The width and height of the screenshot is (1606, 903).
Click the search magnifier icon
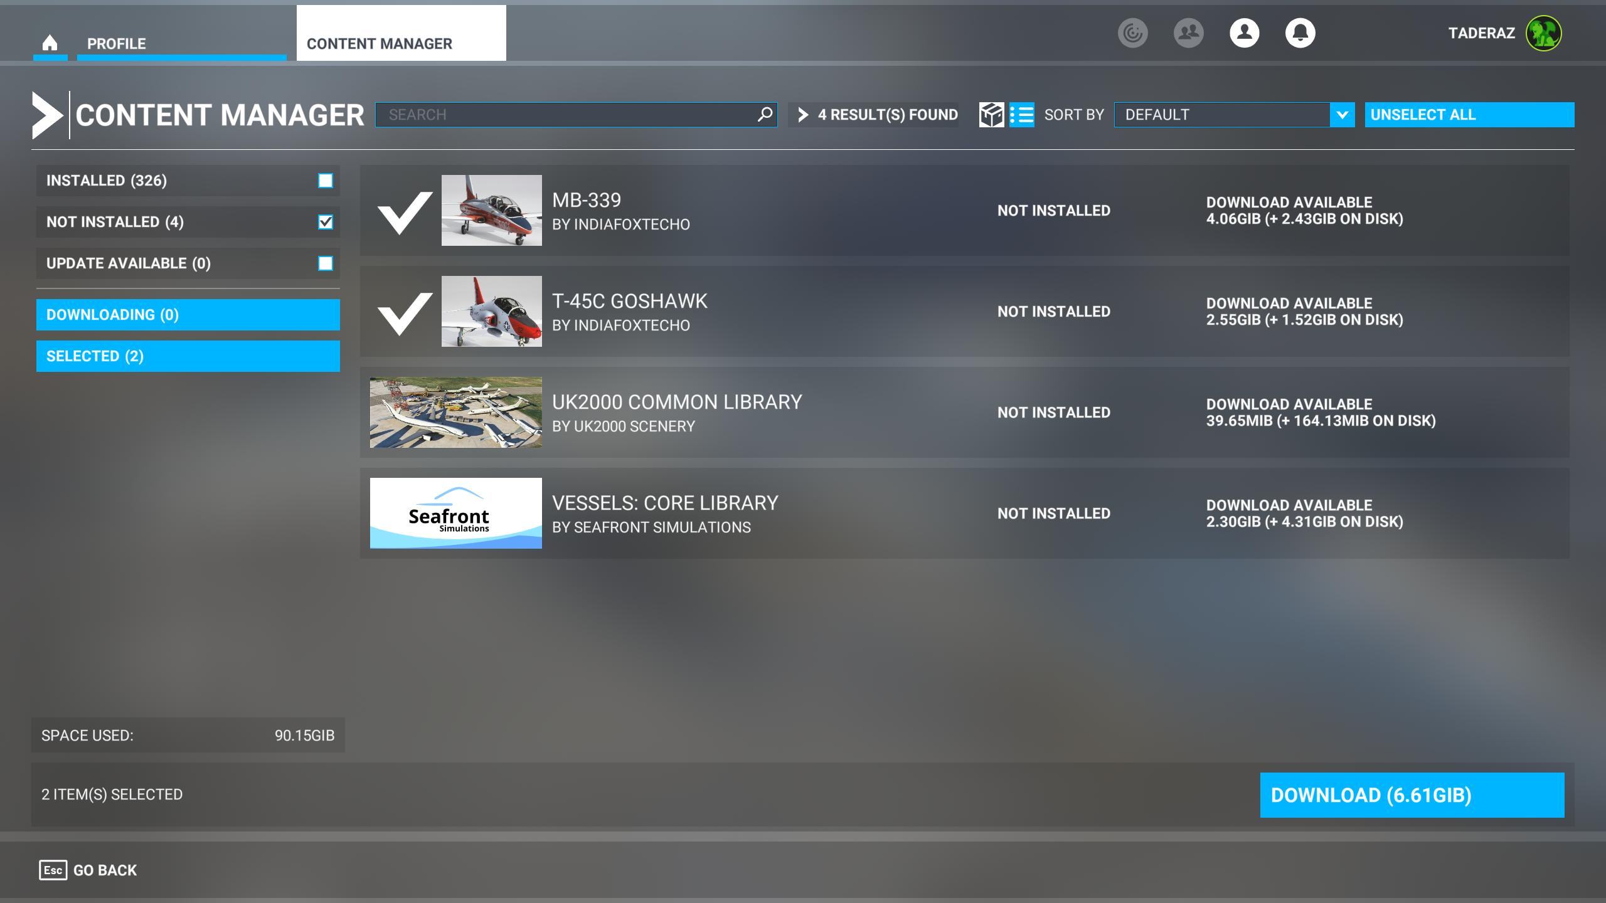764,115
